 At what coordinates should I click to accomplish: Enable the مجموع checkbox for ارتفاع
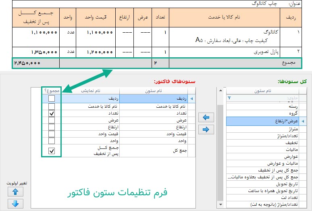[x=52, y=127]
